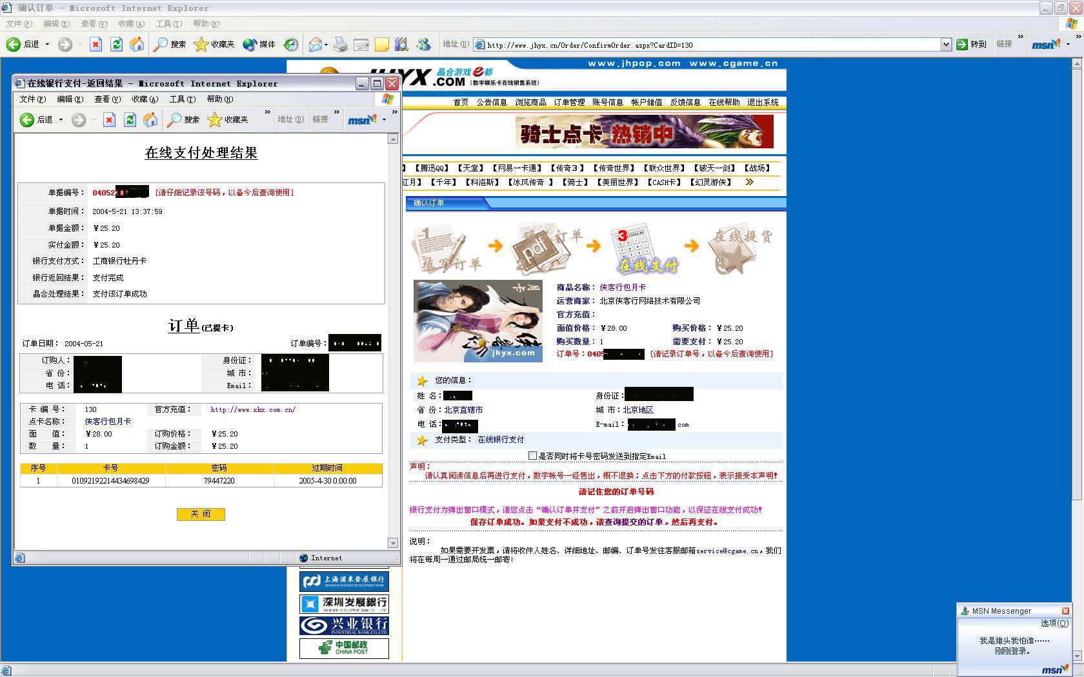Click 兴业银行 bank logo
Screen dimensions: 1084x677
344,625
